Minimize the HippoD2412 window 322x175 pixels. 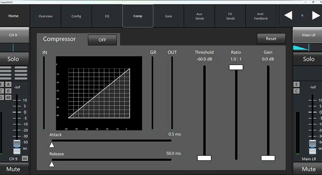306,2
